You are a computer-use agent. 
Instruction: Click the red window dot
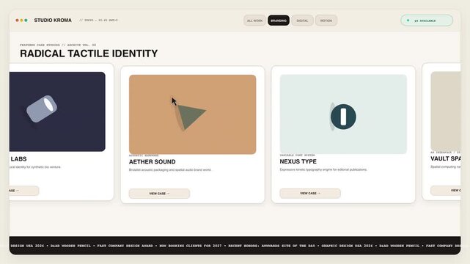coord(17,21)
